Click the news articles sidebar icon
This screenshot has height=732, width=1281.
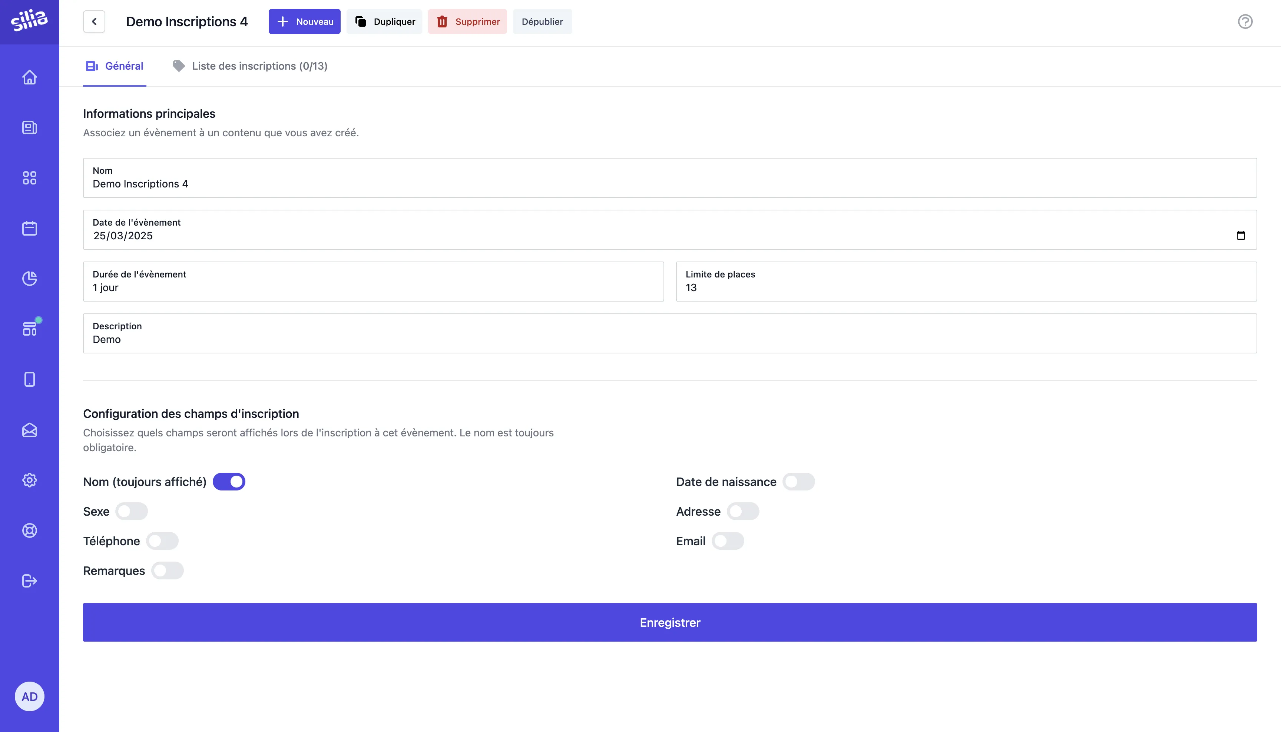(x=30, y=128)
